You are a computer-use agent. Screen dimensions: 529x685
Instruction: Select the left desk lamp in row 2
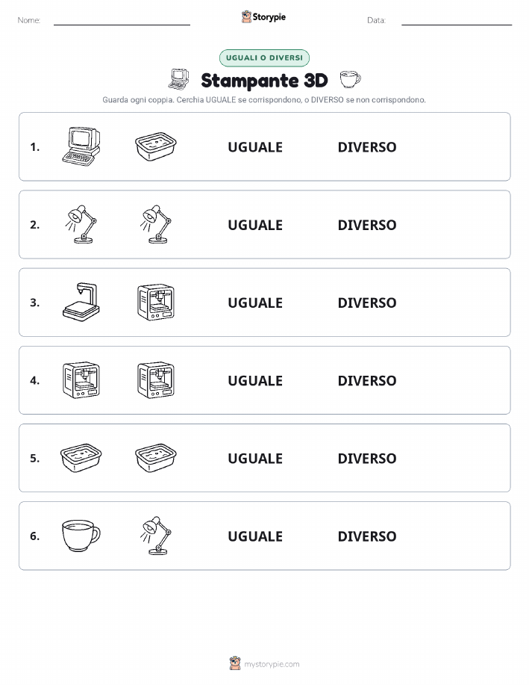[81, 224]
